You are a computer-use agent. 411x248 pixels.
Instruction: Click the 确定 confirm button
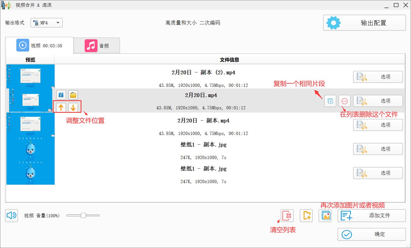coord(371,234)
